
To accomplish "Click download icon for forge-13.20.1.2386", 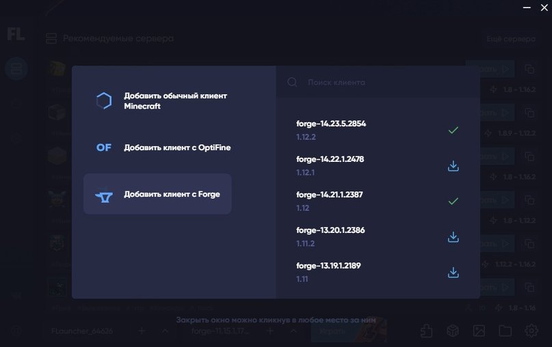I will (452, 237).
